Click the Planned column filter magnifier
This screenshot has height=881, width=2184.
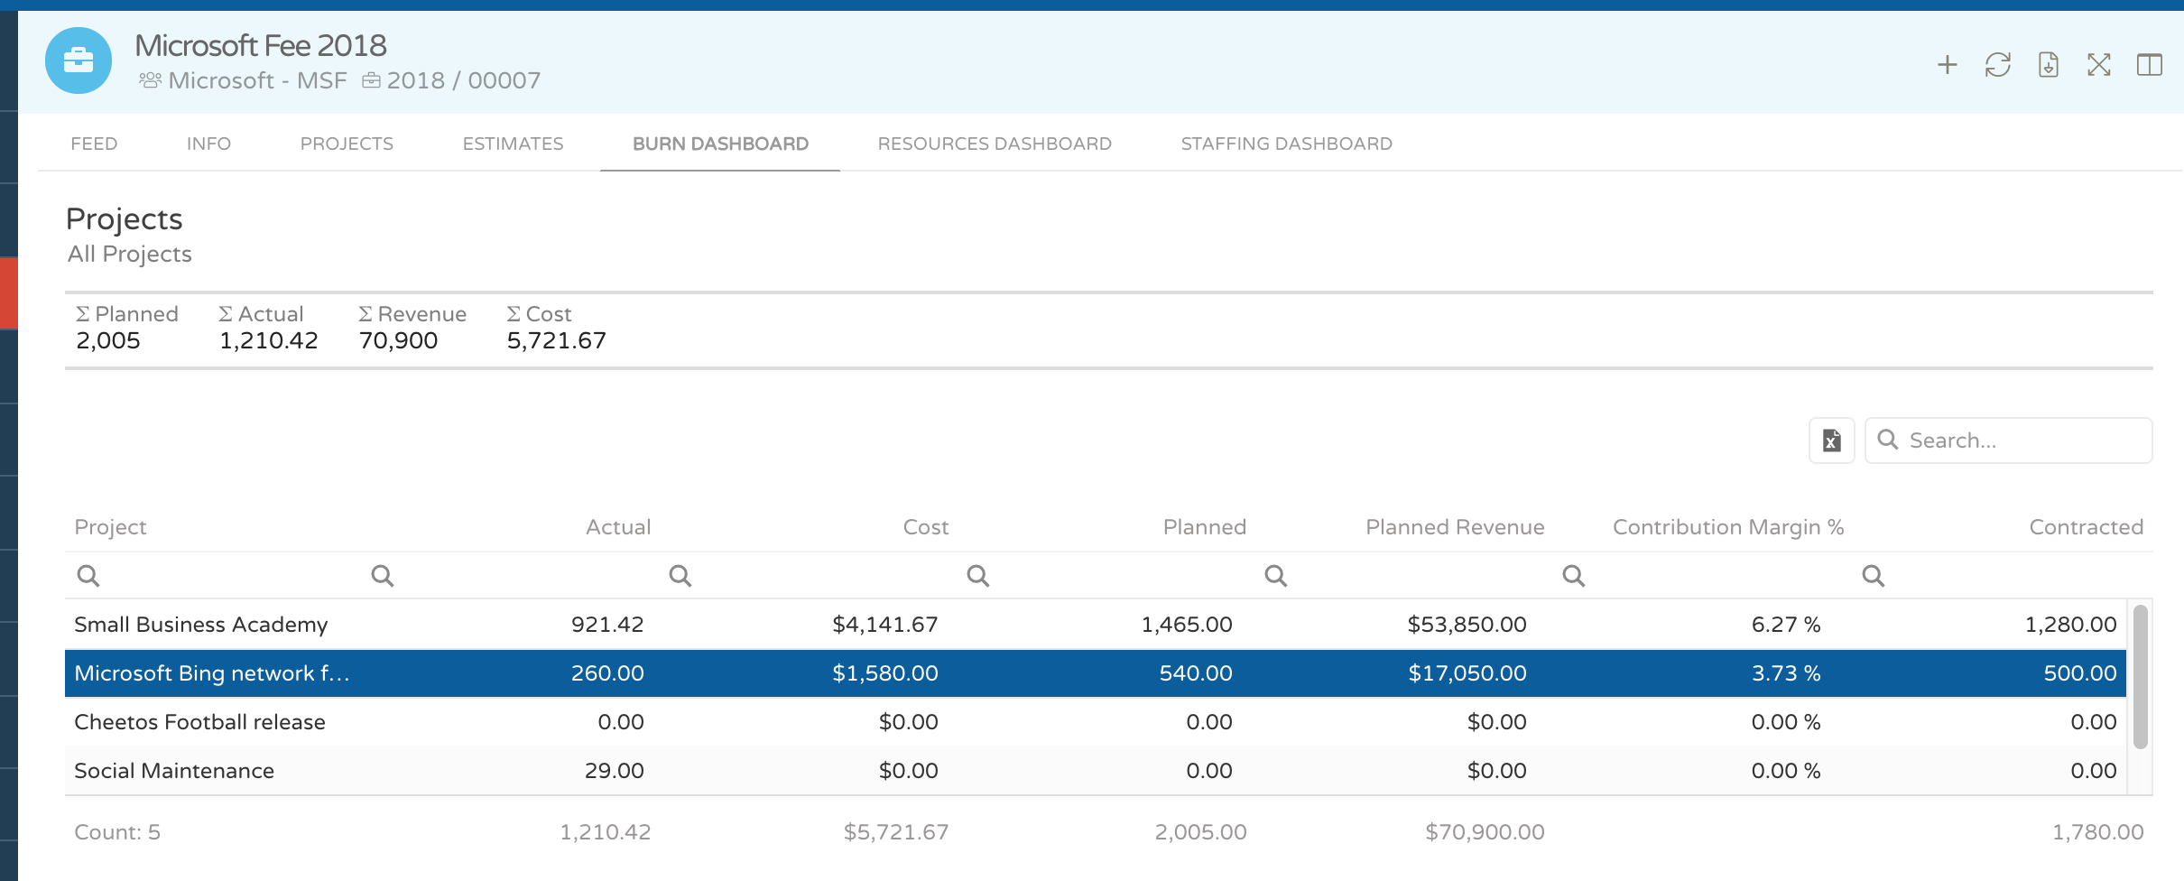978,575
